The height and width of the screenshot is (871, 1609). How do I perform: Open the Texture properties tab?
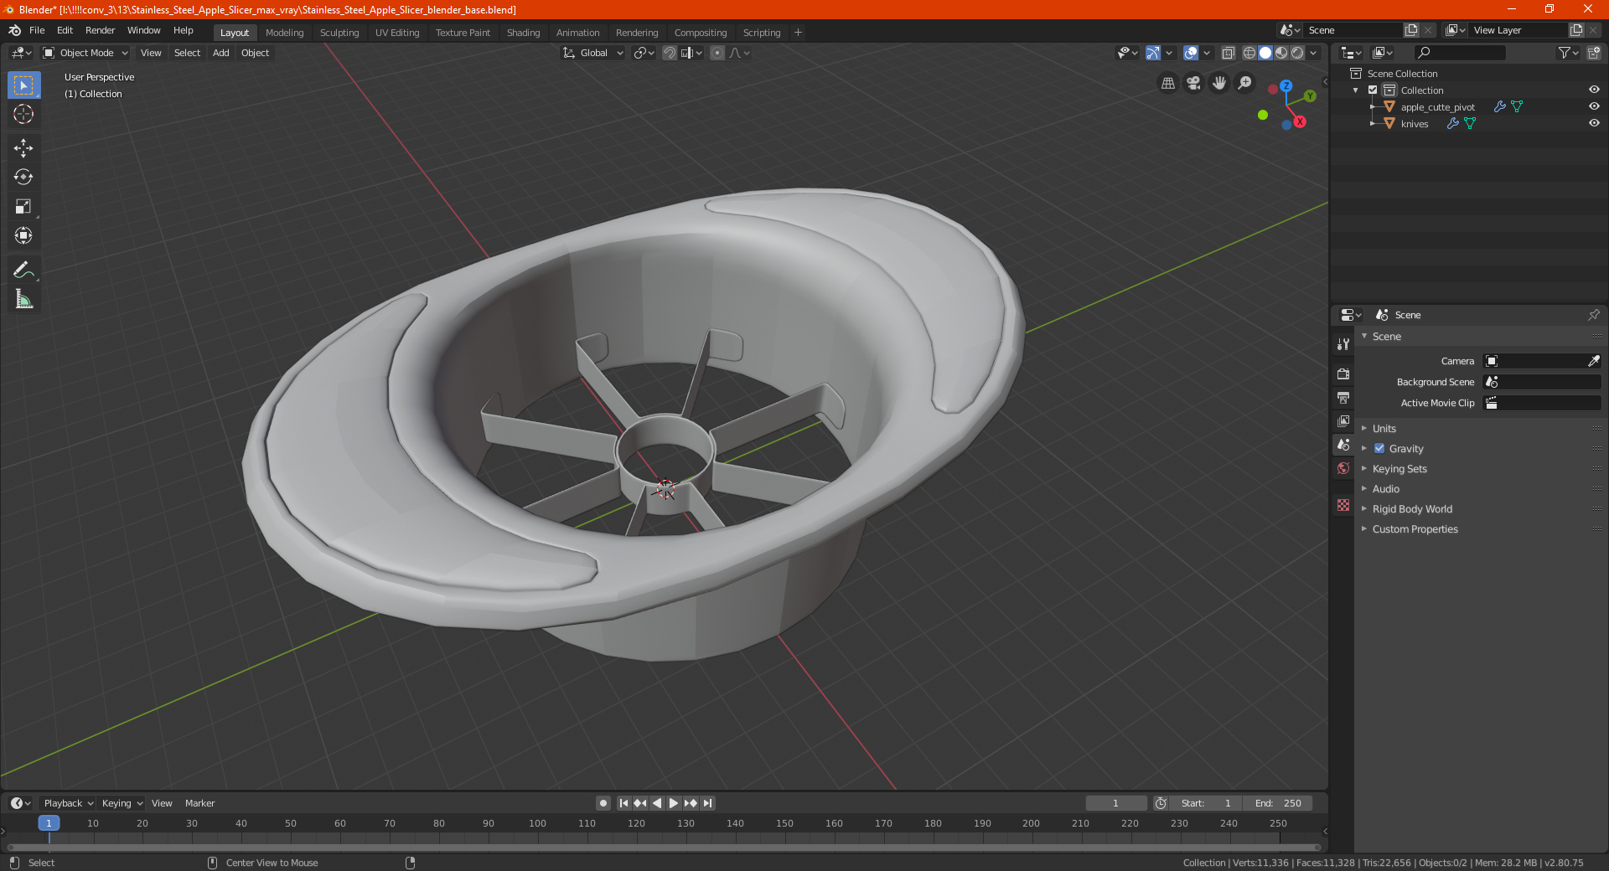[x=1343, y=505]
